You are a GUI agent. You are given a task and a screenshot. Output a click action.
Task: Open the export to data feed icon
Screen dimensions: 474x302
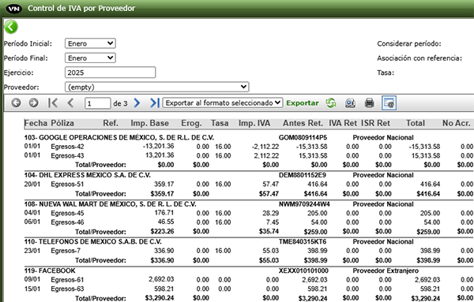[350, 103]
